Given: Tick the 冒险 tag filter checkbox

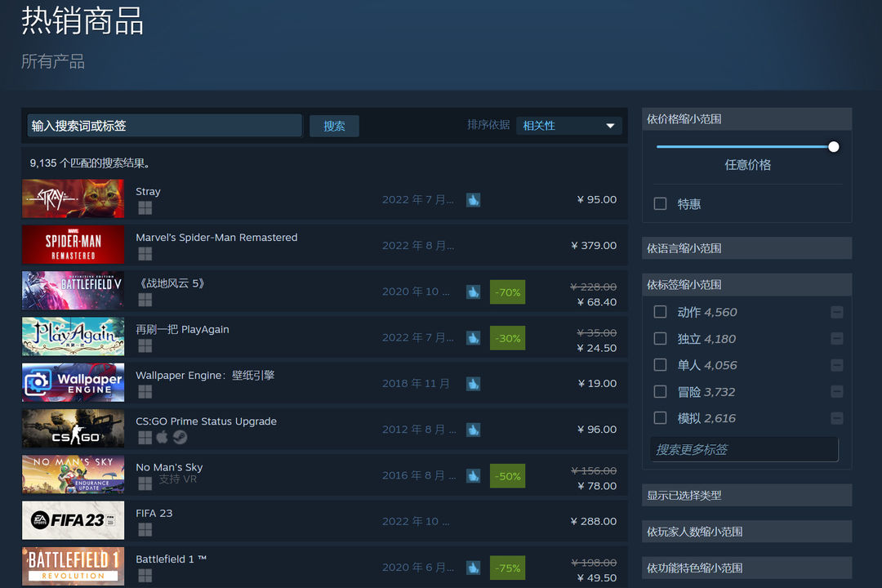Looking at the screenshot, I should (661, 392).
